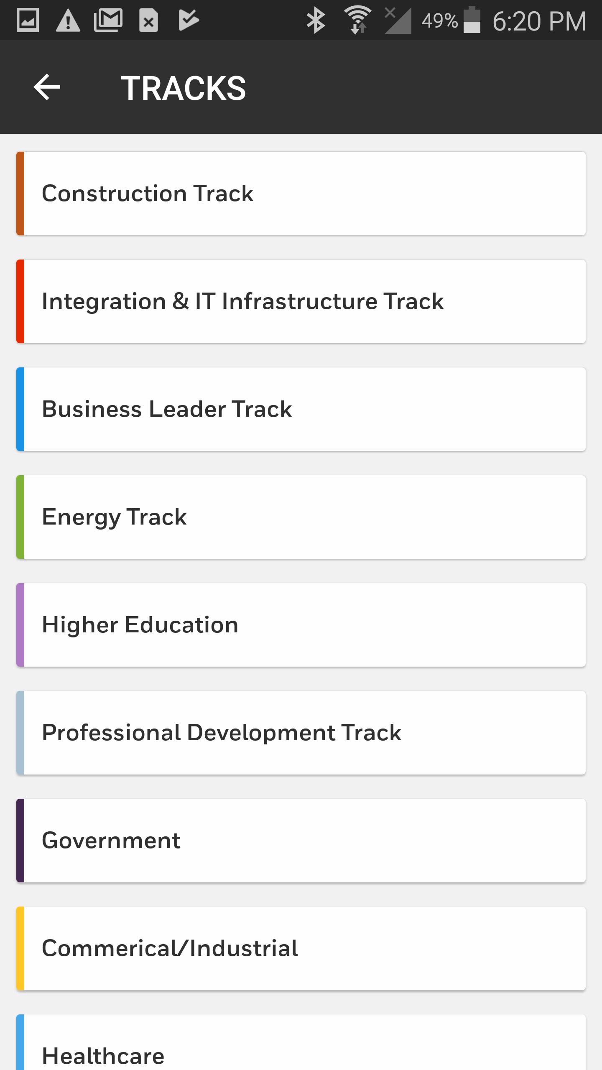The width and height of the screenshot is (602, 1070).
Task: Tap the Commerical/Industrial track
Action: pos(301,948)
